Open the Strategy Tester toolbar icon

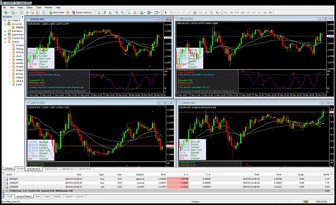44,13
